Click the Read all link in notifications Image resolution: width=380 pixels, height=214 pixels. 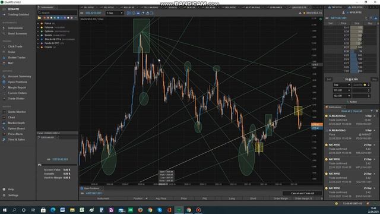pos(346,111)
